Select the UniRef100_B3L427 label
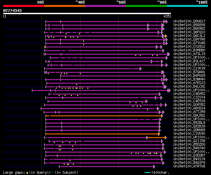The width and height of the screenshot is (211, 175). coord(189,61)
